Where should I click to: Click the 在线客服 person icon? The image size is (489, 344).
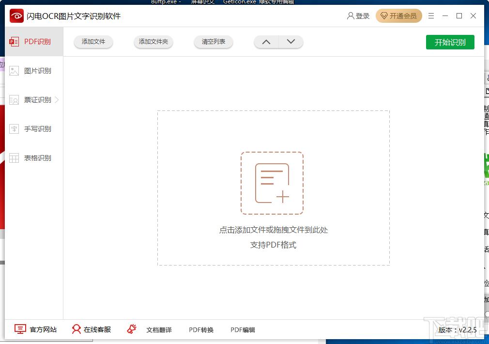point(76,329)
